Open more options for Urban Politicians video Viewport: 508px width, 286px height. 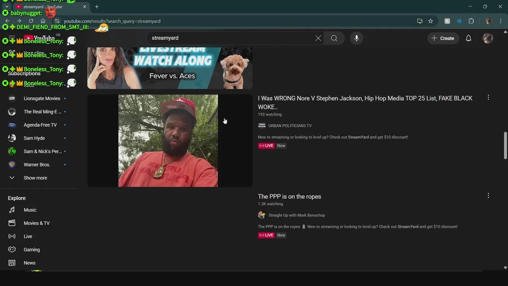coord(488,97)
